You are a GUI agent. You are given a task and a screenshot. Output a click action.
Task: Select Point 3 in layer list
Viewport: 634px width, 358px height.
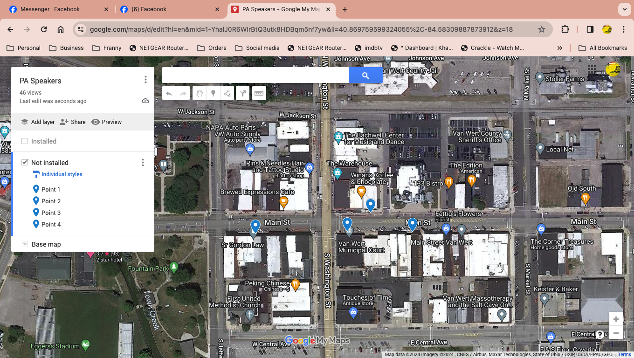(51, 213)
